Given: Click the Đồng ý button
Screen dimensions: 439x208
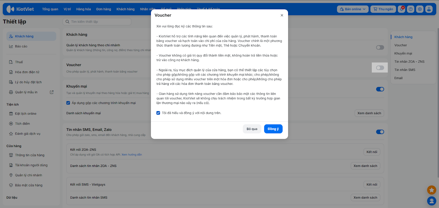Looking at the screenshot, I should [x=273, y=129].
